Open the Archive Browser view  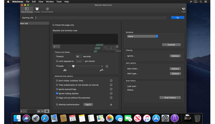tap(47, 10)
